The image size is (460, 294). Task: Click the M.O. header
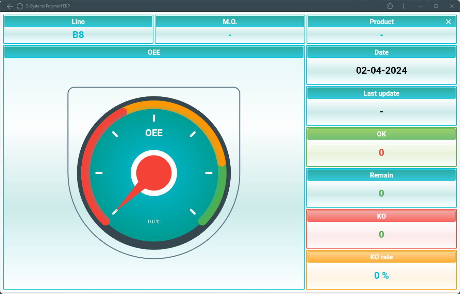(230, 22)
